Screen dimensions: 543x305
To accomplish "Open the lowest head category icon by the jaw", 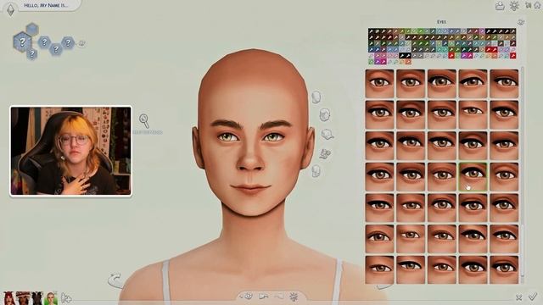I will (316, 171).
